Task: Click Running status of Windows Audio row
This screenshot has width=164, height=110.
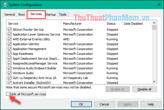Action: click(x=112, y=73)
